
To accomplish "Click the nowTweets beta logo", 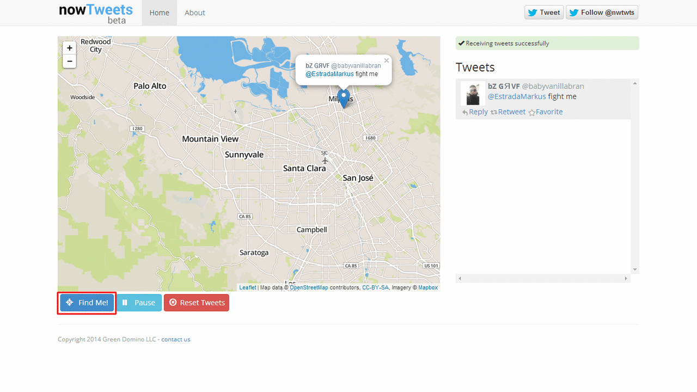I will [96, 14].
